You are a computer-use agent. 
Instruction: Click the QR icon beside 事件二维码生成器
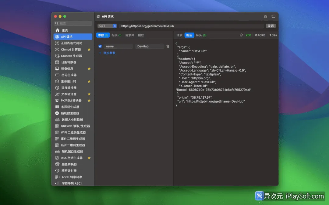pyautogui.click(x=57, y=139)
